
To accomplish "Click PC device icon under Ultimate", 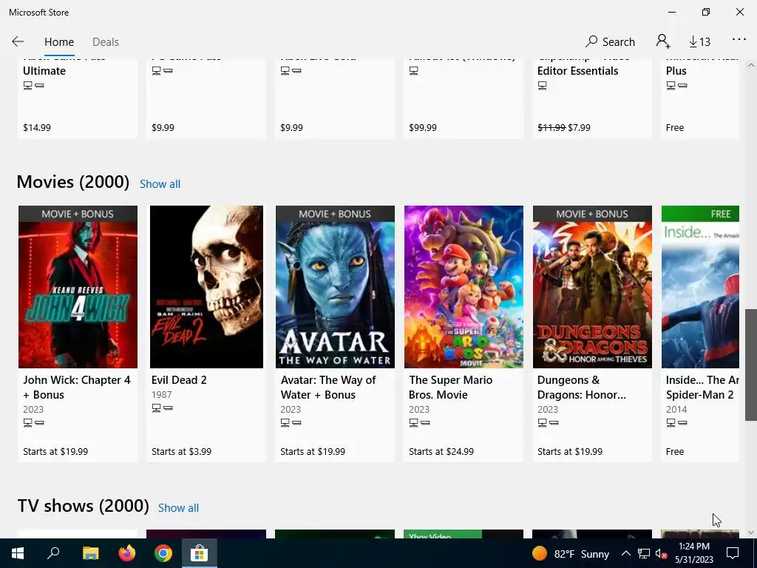I will click(x=28, y=86).
